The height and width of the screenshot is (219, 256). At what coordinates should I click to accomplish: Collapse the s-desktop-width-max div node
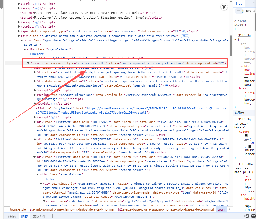click(19, 36)
